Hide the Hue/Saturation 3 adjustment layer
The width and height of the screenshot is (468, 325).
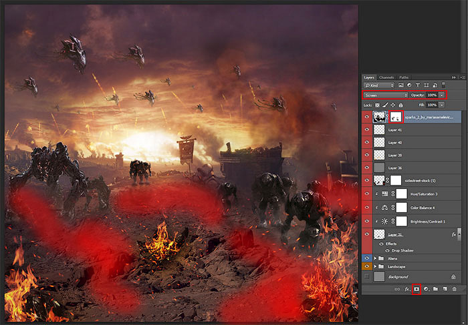(x=367, y=194)
